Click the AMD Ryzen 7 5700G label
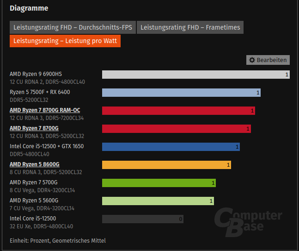Image resolution: width=299 pixels, height=251 pixels. point(34,182)
